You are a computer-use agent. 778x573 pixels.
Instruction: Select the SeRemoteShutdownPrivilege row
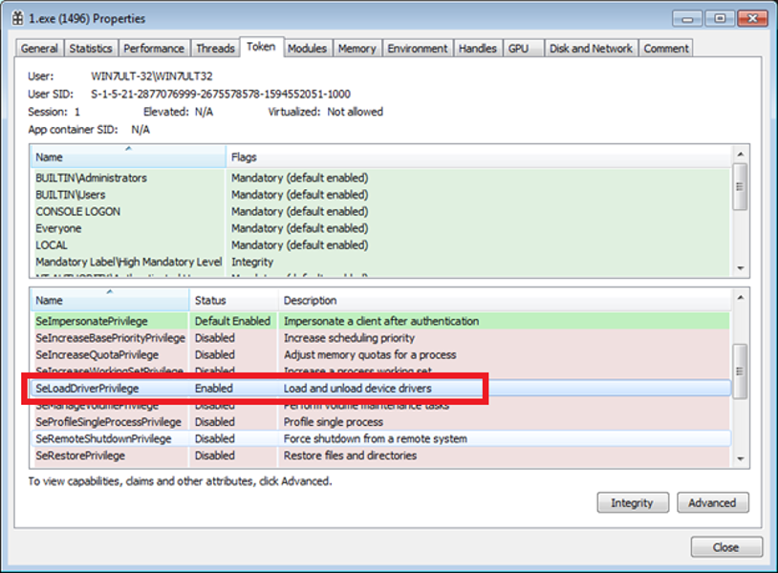pos(380,438)
